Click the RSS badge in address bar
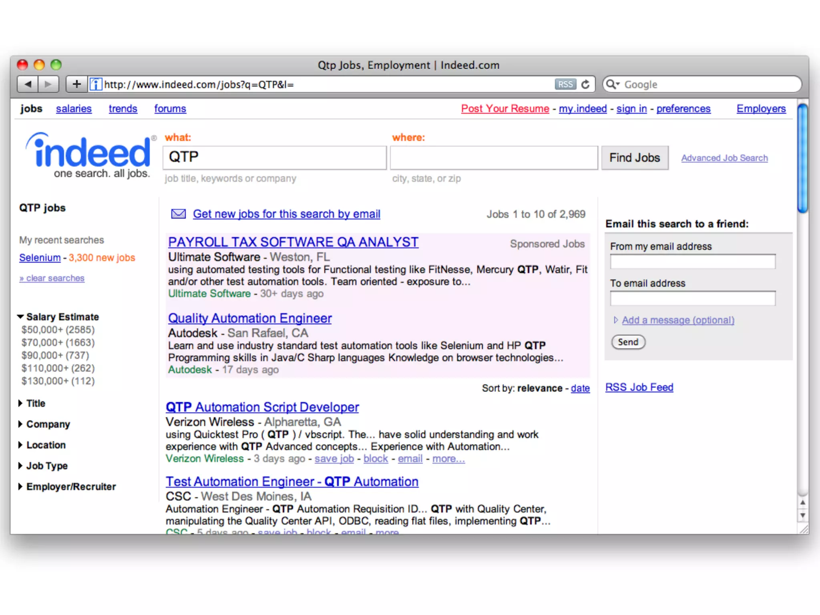Screen dimensions: 820x615 point(565,84)
